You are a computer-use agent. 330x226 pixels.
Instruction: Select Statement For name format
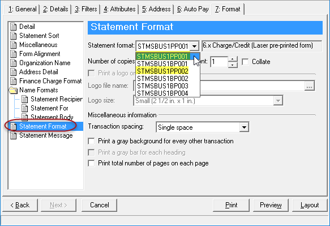tap(49, 108)
